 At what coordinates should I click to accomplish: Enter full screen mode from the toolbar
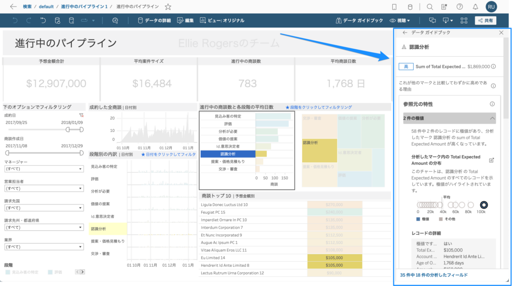click(464, 21)
